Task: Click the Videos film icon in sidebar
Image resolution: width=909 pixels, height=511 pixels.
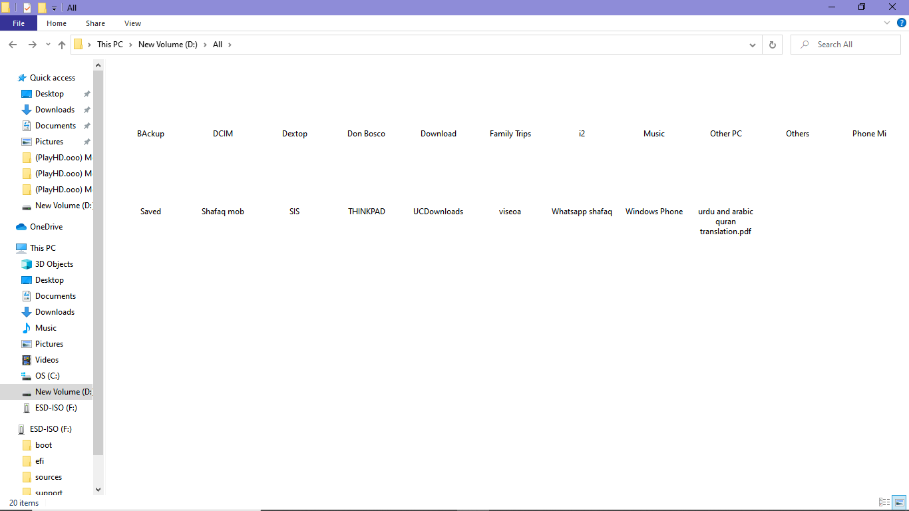Action: point(27,360)
